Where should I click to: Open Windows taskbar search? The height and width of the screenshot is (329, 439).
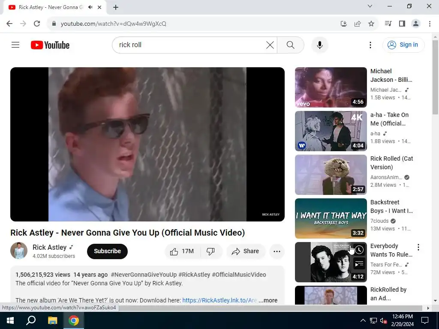point(31,320)
